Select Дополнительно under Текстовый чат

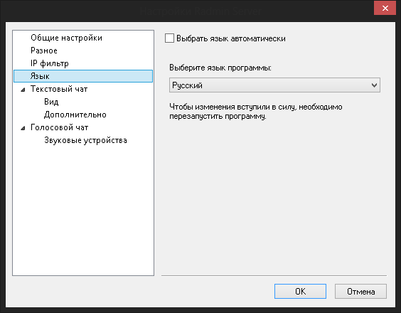click(x=75, y=115)
